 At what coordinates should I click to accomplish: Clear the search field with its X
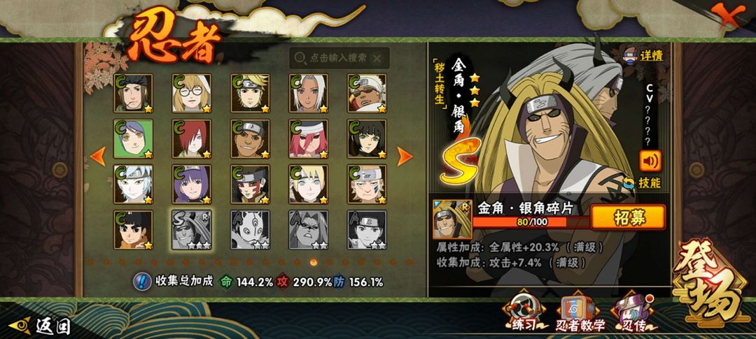[x=377, y=58]
